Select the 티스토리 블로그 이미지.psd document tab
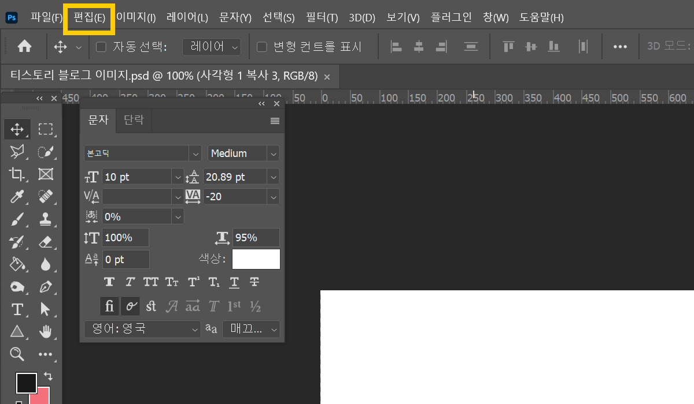The width and height of the screenshot is (694, 404). pyautogui.click(x=164, y=76)
